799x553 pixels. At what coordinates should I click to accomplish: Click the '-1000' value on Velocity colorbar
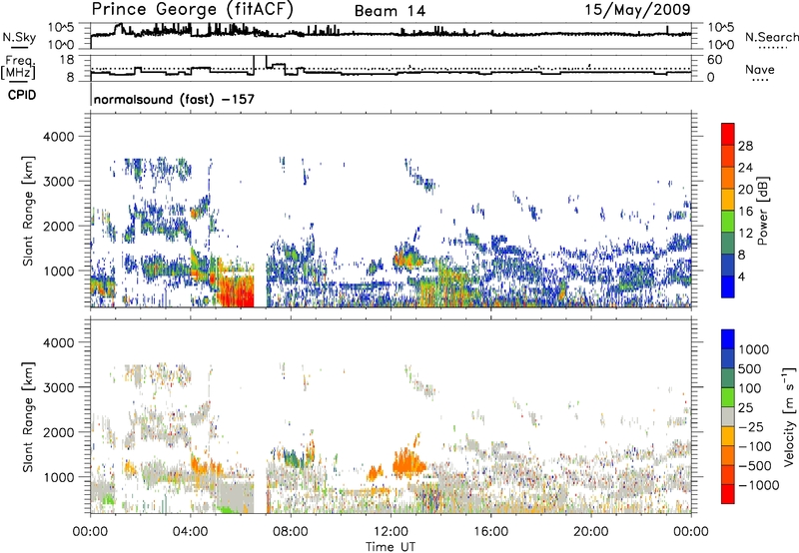(759, 485)
